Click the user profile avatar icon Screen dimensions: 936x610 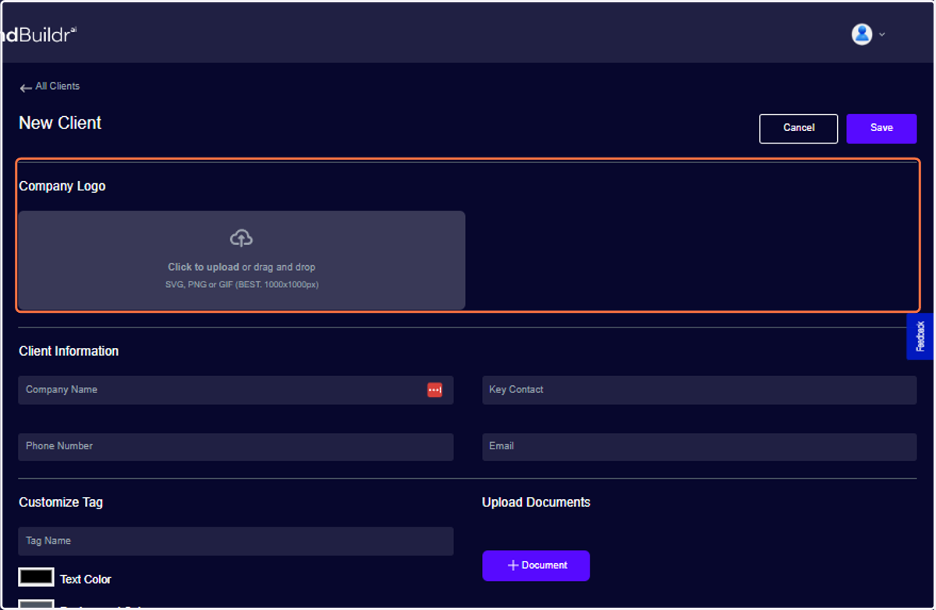[x=861, y=34]
